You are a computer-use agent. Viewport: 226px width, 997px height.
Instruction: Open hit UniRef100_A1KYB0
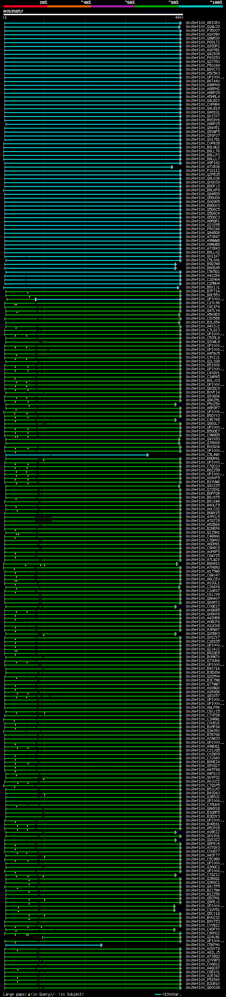(203, 34)
